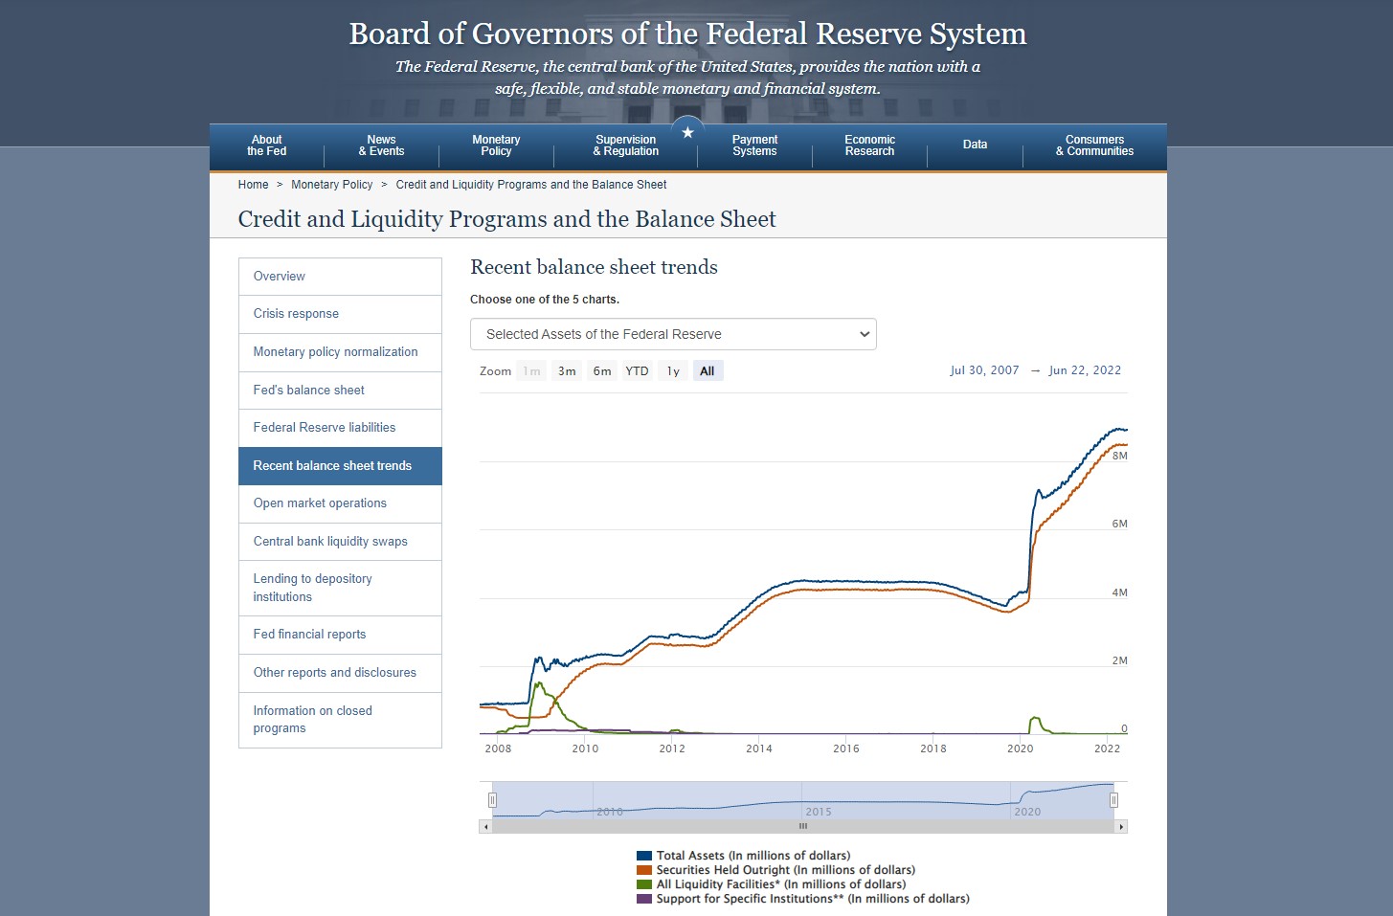This screenshot has width=1393, height=916.
Task: Go to Home breadcrumb link
Action: pos(253,185)
